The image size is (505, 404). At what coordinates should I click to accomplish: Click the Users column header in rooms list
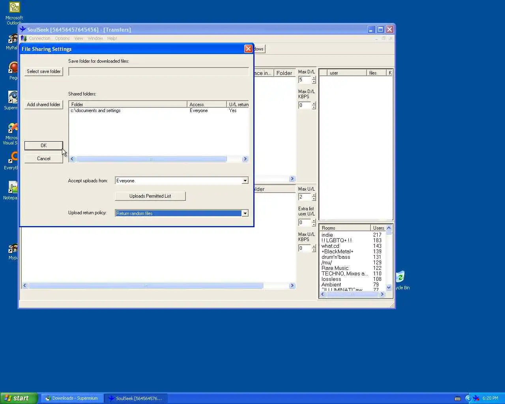[378, 228]
